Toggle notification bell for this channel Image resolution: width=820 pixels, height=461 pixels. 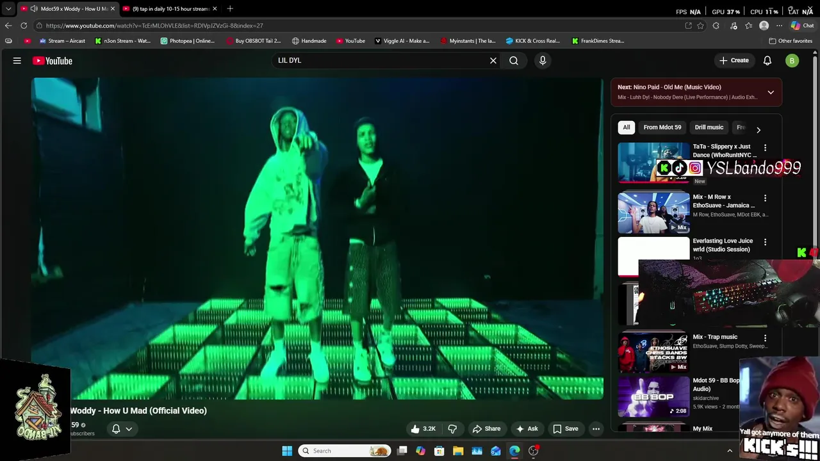point(116,429)
